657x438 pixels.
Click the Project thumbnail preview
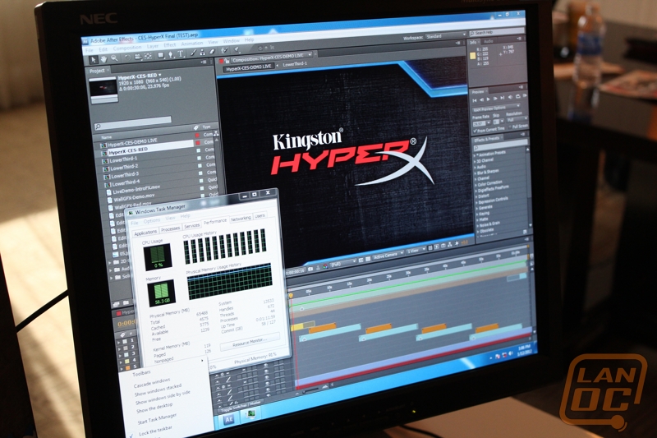(103, 90)
